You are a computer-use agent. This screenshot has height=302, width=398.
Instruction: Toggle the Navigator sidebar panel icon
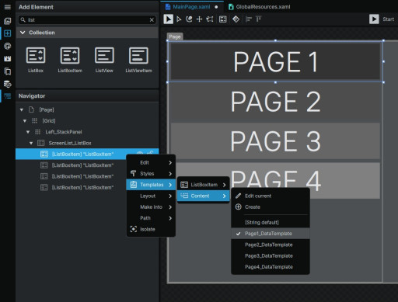tap(8, 96)
